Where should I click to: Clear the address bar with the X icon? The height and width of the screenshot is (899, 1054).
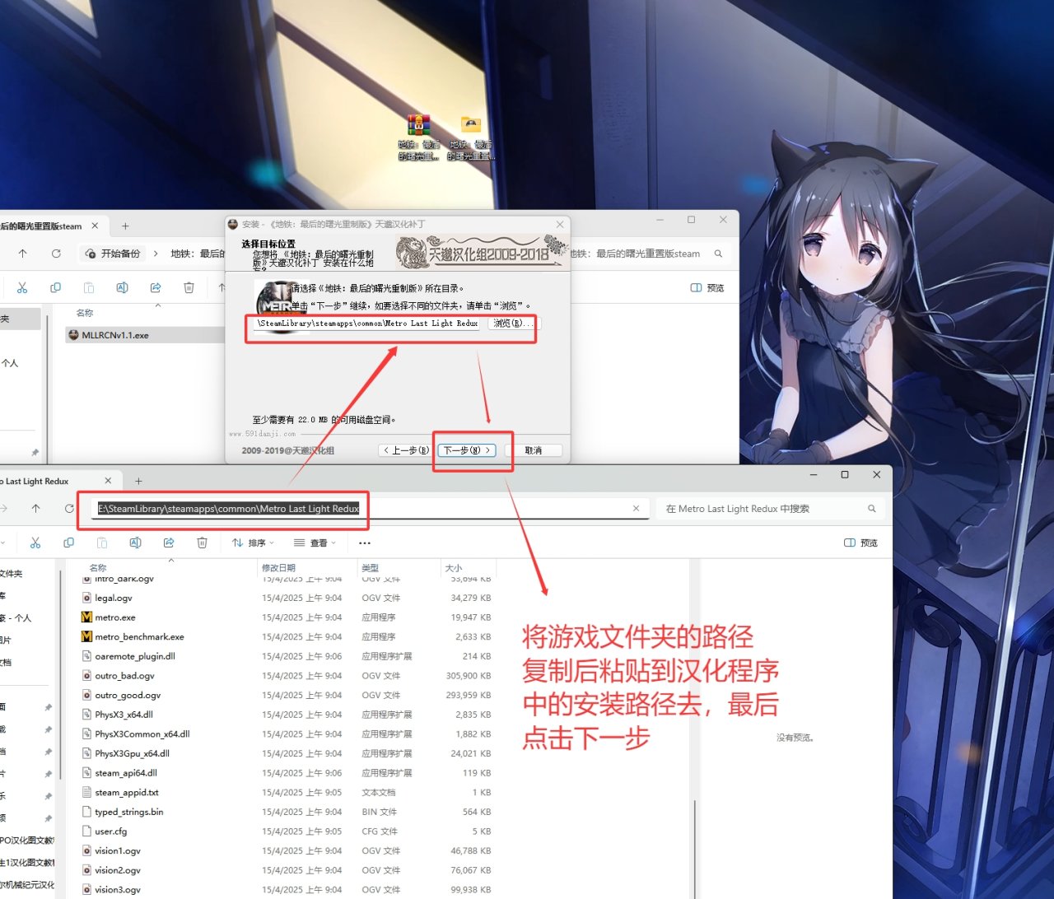[636, 509]
